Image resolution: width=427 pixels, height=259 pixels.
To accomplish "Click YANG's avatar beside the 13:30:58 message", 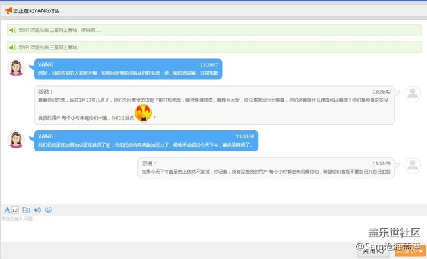I will [16, 139].
